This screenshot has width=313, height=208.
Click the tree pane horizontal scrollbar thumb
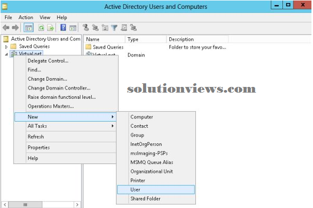25,204
